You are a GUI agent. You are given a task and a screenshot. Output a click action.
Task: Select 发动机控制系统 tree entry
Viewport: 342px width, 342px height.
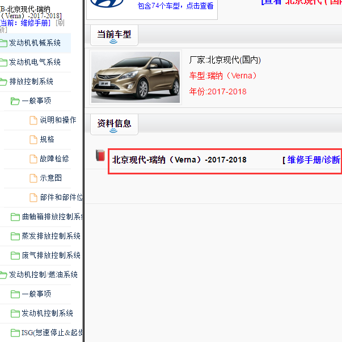pyautogui.click(x=47, y=313)
